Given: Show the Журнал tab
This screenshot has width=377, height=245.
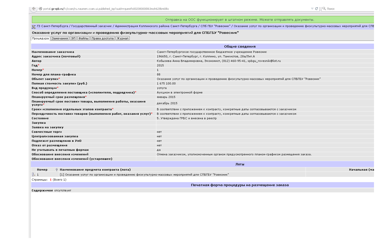Looking at the screenshot, I should (123, 38).
